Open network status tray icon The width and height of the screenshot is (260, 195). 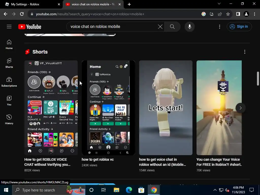pyautogui.click(x=221, y=190)
